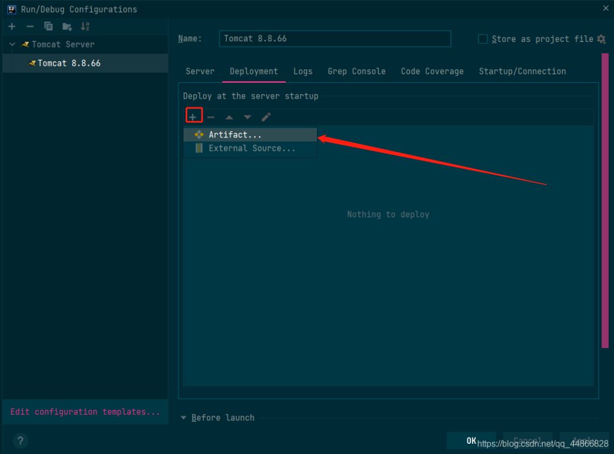Open the Startup/Connection tab
Screen dimensions: 614x454
point(523,72)
